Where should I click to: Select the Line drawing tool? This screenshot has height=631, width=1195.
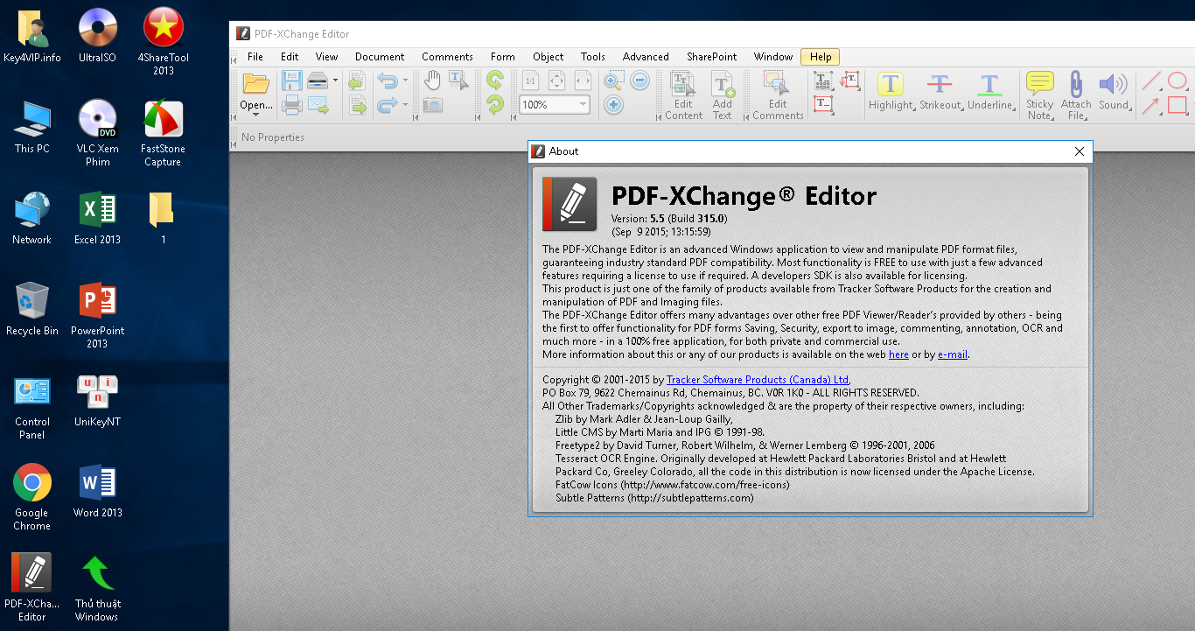(x=1151, y=81)
